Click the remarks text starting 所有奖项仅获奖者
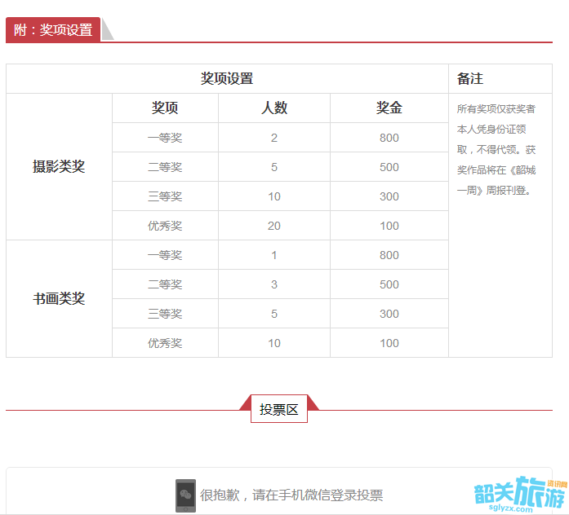 [x=496, y=149]
